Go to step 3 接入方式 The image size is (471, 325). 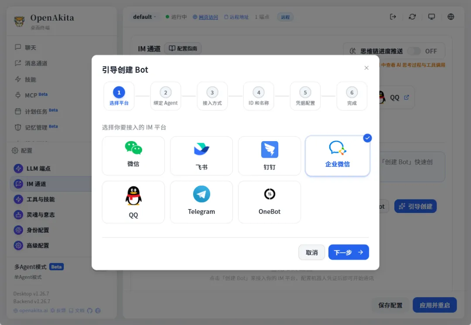click(212, 96)
